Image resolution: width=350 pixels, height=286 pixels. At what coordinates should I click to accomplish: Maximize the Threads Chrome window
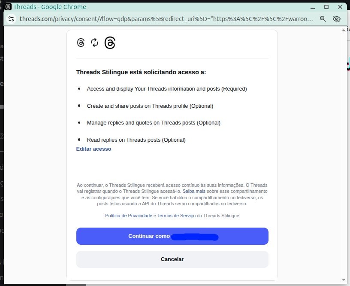[x=326, y=7]
